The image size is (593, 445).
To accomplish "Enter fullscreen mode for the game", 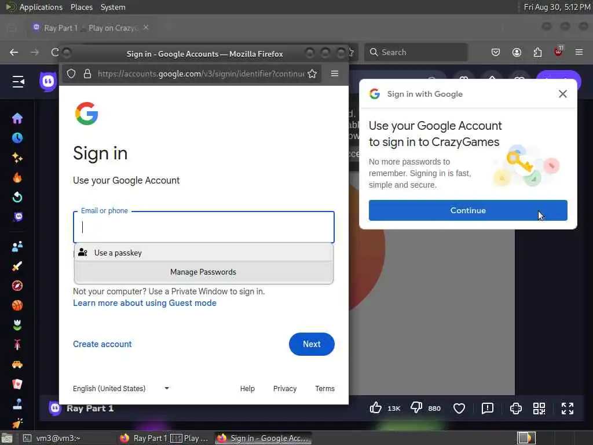I will [x=568, y=408].
